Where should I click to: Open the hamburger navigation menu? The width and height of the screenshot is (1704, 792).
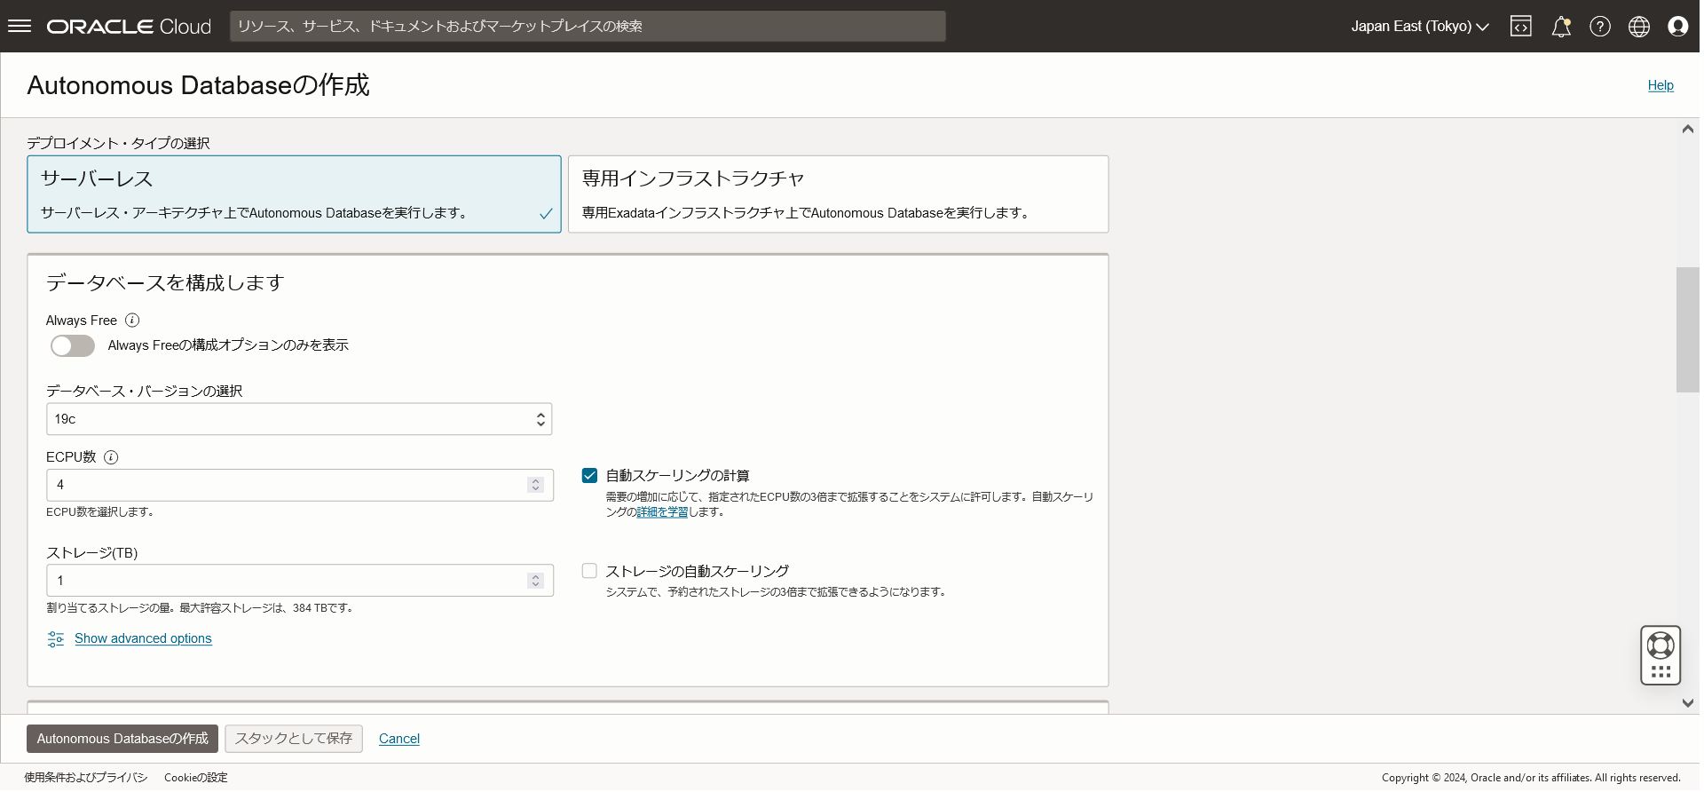coord(20,26)
